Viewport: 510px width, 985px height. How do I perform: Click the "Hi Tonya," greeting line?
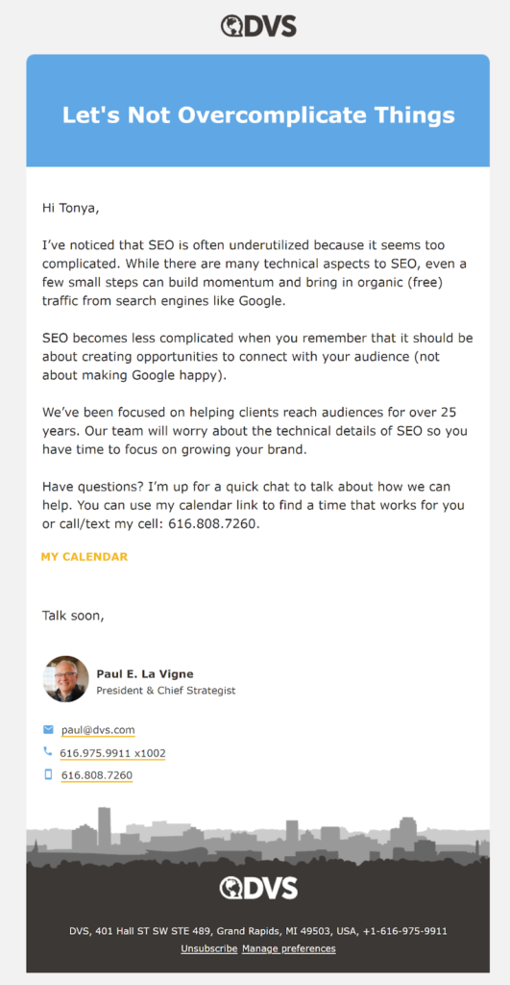pyautogui.click(x=71, y=208)
